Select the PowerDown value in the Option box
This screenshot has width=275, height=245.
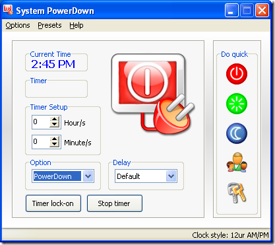tap(57, 176)
